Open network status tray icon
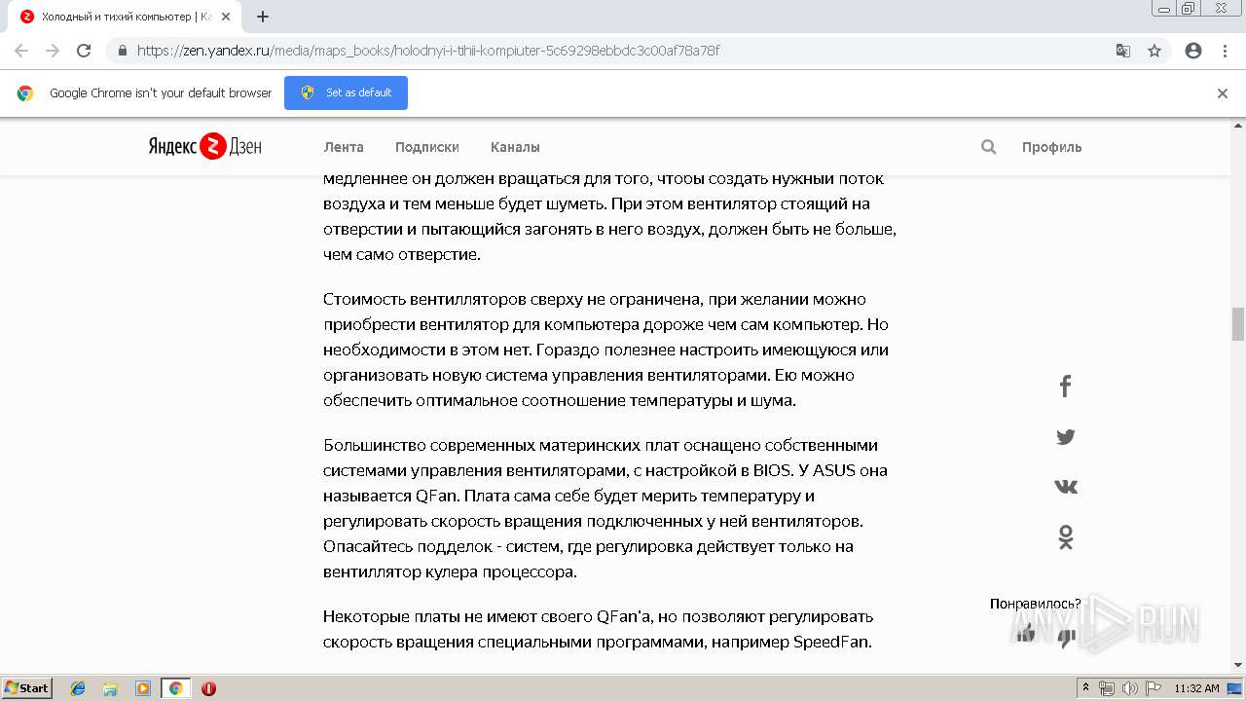1246x701 pixels. (x=1107, y=688)
